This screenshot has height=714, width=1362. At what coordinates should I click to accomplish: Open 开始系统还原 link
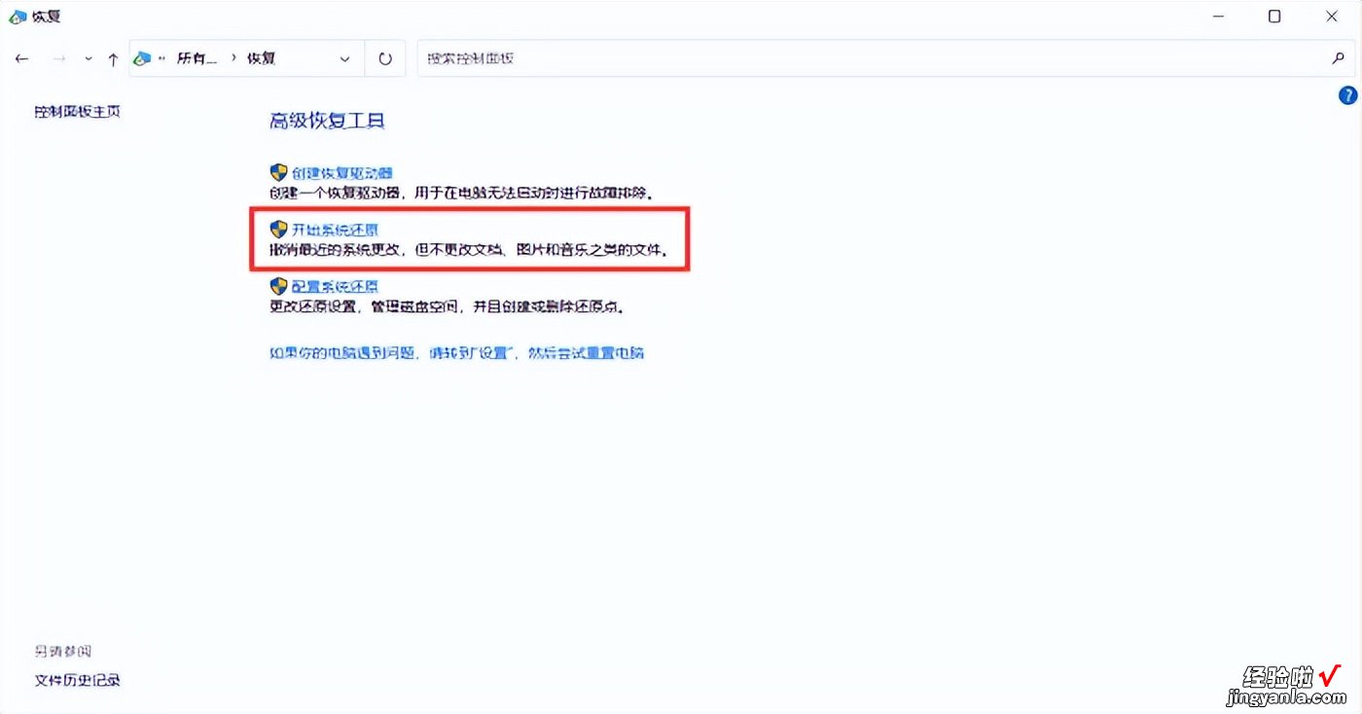point(335,230)
